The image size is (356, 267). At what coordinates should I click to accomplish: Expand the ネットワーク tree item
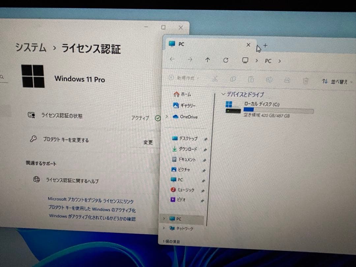coord(163,228)
